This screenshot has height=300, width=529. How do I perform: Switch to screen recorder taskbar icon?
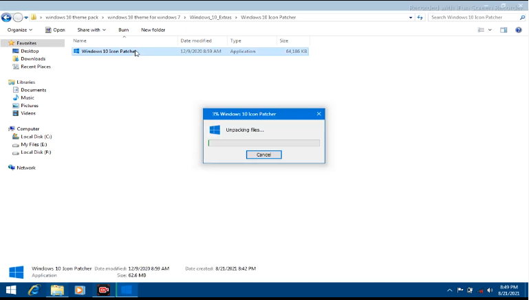104,290
